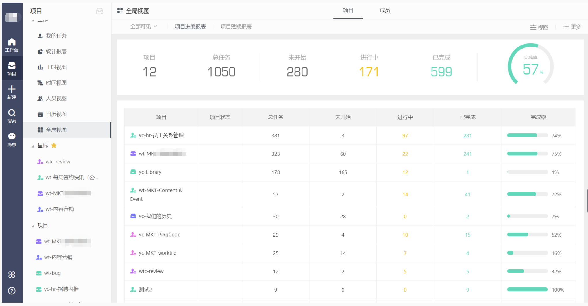Image resolution: width=588 pixels, height=306 pixels.
Task: Collapse the 项目 tree section
Action: click(x=33, y=226)
